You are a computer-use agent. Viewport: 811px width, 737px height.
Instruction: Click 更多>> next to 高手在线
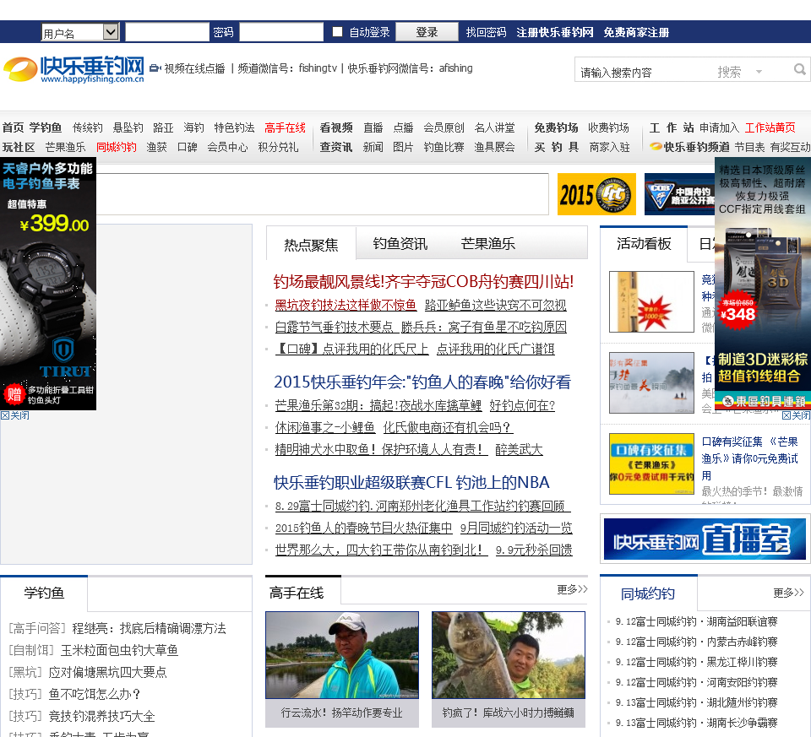[x=572, y=589]
